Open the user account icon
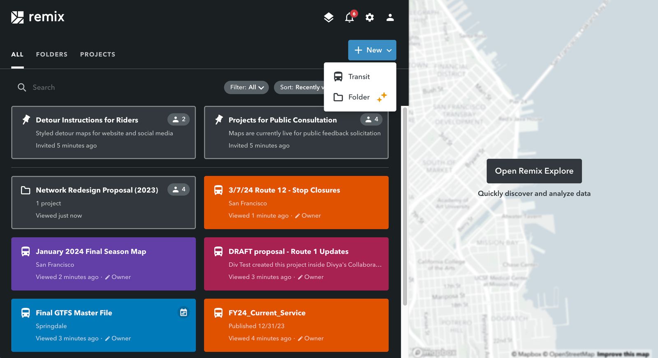Viewport: 658px width, 358px height. coord(390,17)
